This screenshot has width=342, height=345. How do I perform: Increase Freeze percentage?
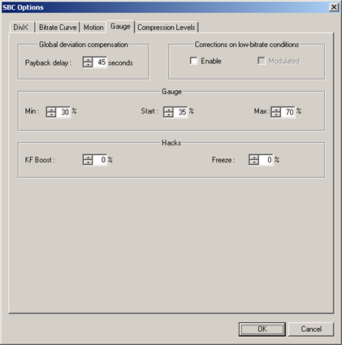253,157
